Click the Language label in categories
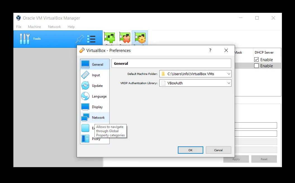Image resolution: width=295 pixels, height=183 pixels. 99,96
